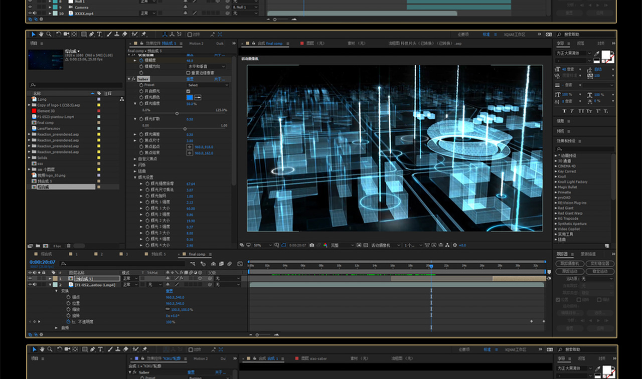Select the Rotation tool in the toolbar

pos(59,35)
